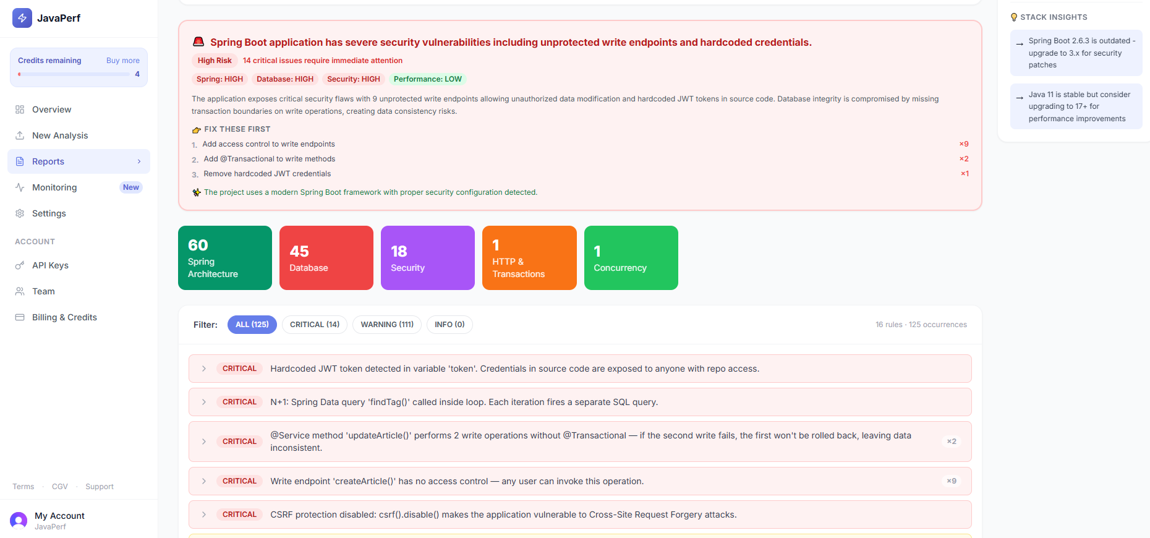Open Settings using the gear icon

[x=20, y=213]
